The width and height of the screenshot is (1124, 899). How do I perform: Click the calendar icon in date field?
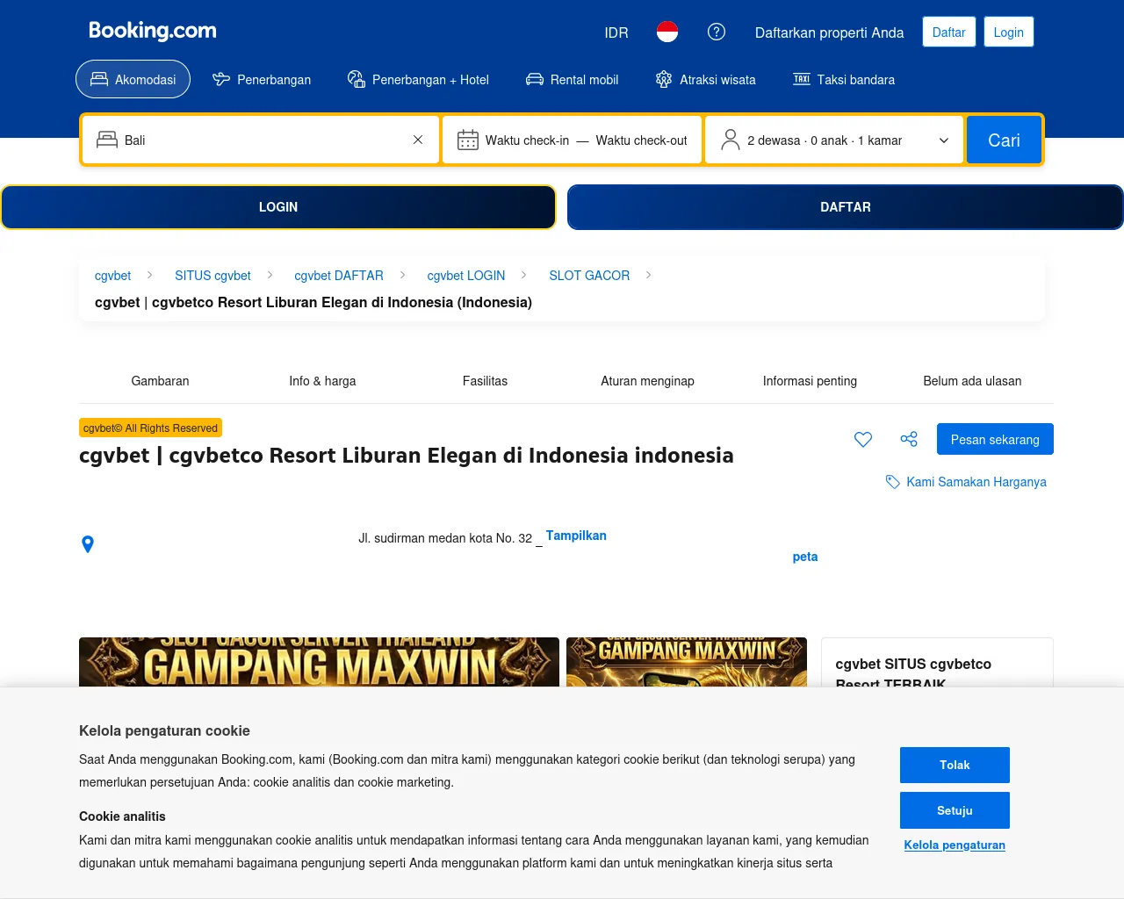click(468, 140)
